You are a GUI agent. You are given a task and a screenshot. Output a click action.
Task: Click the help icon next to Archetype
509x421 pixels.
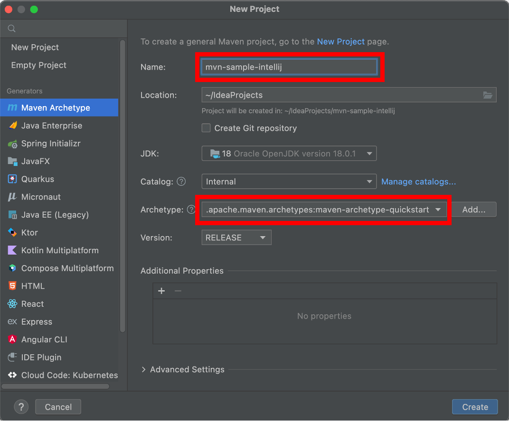coord(191,209)
